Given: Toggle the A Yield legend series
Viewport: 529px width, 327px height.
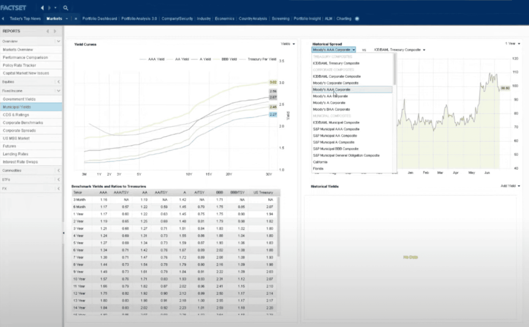Looking at the screenshot, I should [201, 59].
